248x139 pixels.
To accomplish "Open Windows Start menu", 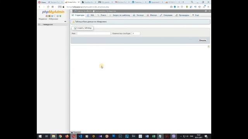I will tap(40, 136).
